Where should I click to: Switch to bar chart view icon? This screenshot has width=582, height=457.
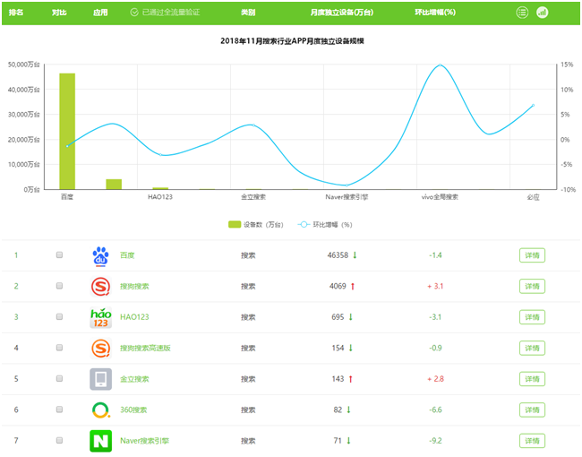coord(543,13)
